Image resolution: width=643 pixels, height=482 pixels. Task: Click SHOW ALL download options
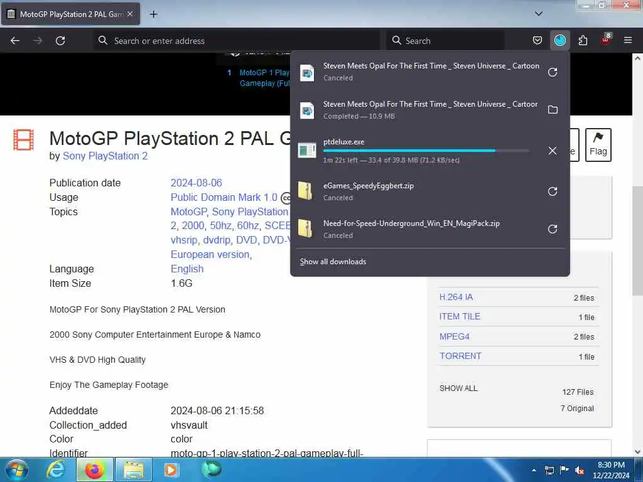point(458,388)
